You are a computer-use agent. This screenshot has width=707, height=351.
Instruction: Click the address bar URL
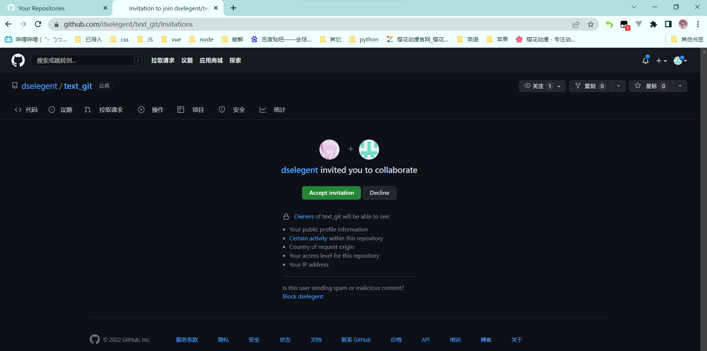128,24
